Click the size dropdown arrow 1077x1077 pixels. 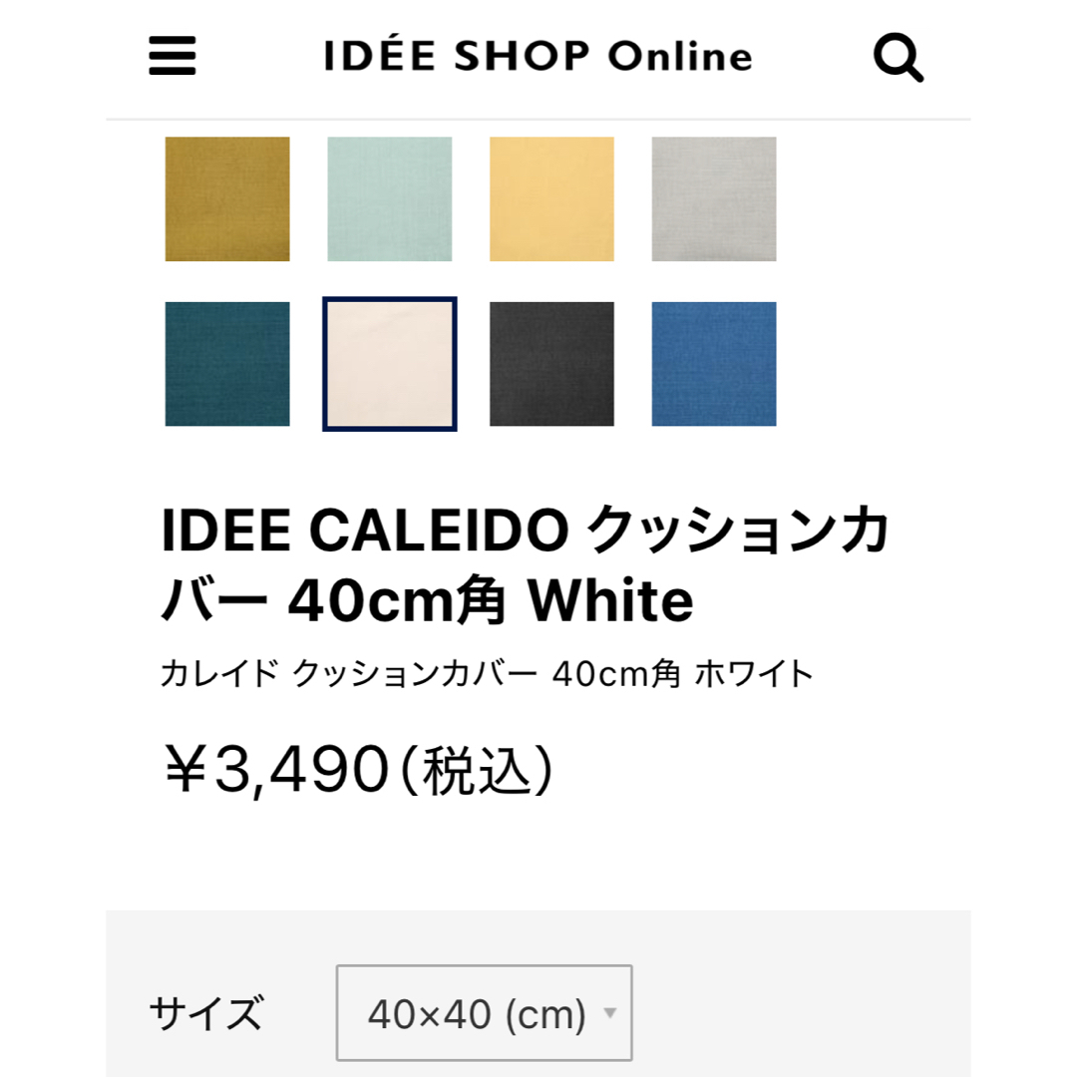[x=609, y=1012]
